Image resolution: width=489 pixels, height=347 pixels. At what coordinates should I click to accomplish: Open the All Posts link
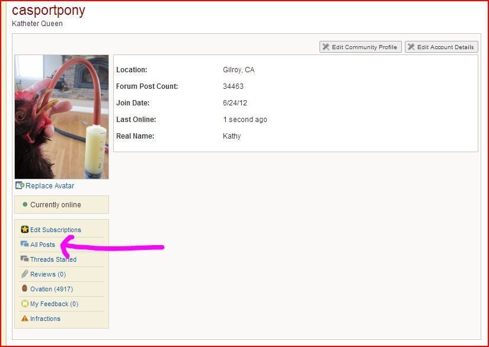pos(43,245)
